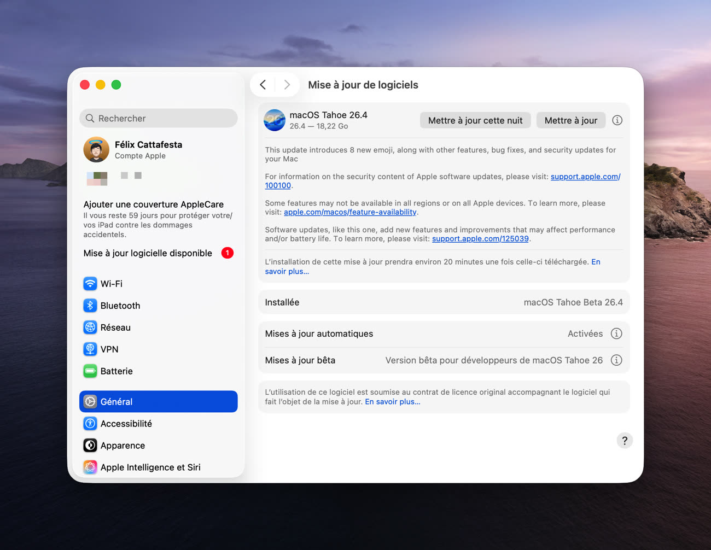Select Général in the sidebar
Viewport: 711px width, 550px height.
point(158,402)
